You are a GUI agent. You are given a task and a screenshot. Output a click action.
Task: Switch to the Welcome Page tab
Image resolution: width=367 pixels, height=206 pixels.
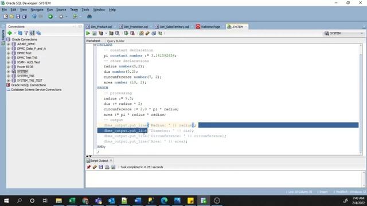[210, 27]
